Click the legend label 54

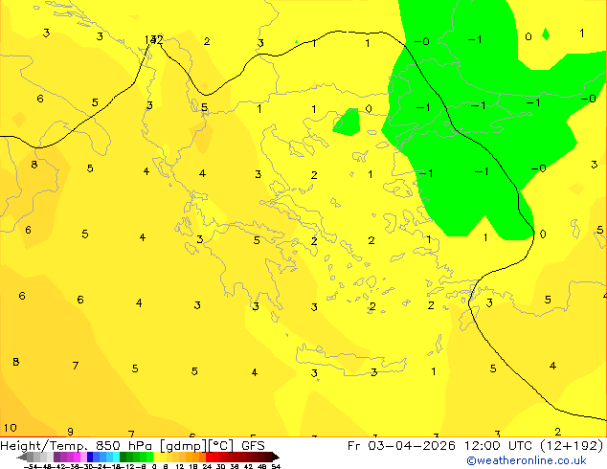tap(276, 466)
